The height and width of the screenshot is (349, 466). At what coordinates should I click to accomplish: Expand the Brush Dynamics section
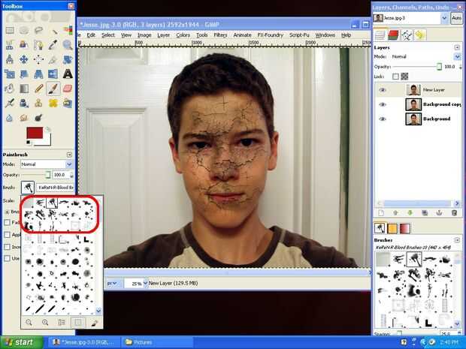point(7,212)
